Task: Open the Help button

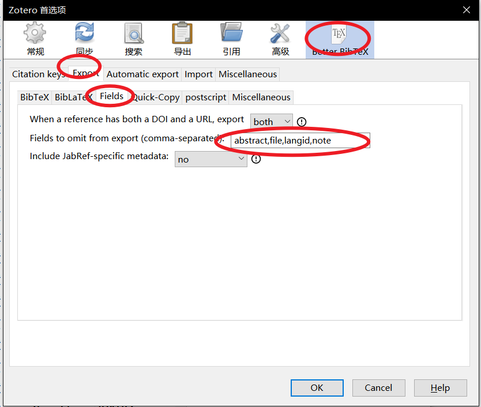Action: [x=440, y=387]
